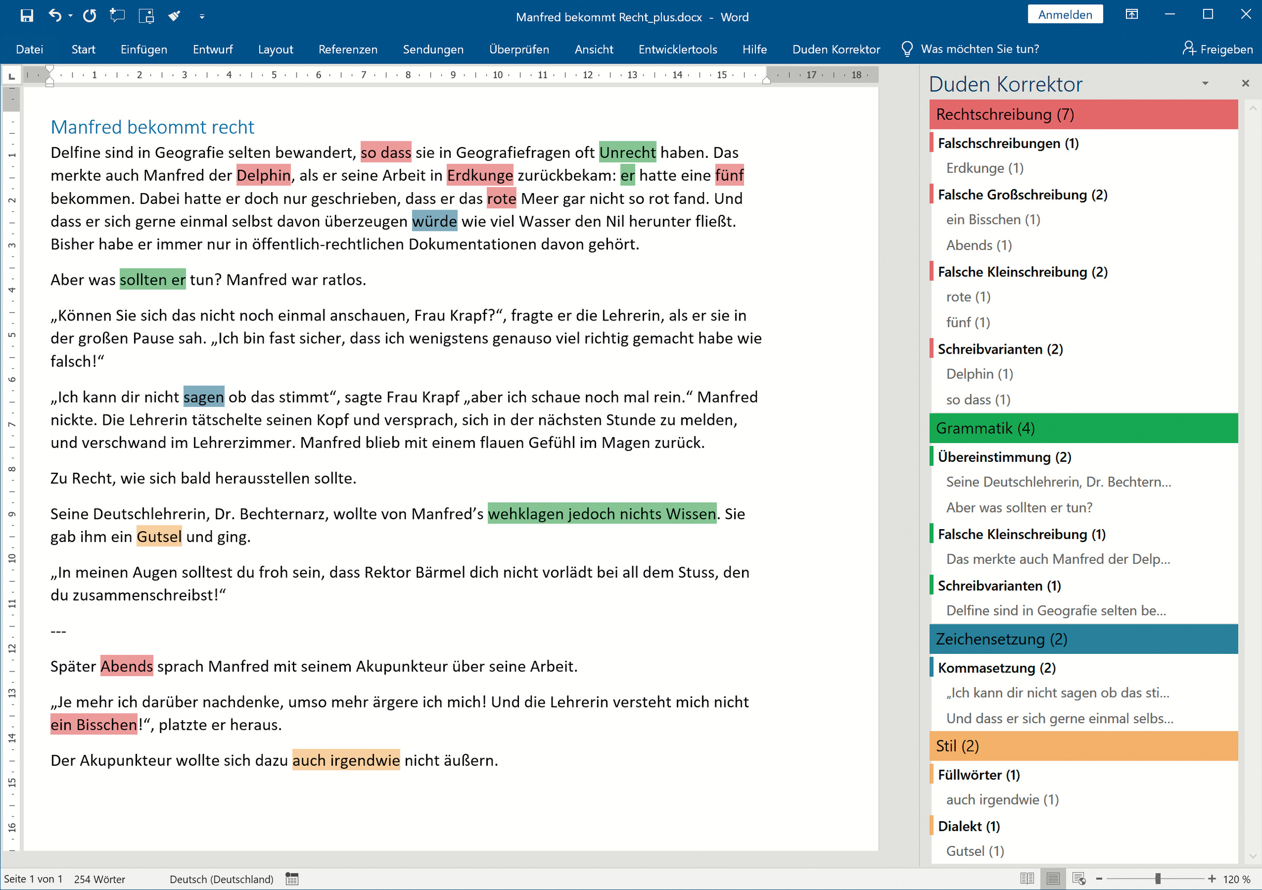Screen dimensions: 1262x890
Task: Open the Überprüfen ribbon tab
Action: (518, 49)
